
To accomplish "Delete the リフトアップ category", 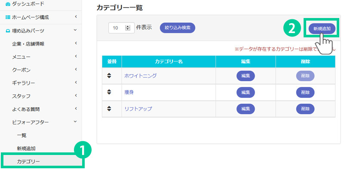I will [x=305, y=109].
